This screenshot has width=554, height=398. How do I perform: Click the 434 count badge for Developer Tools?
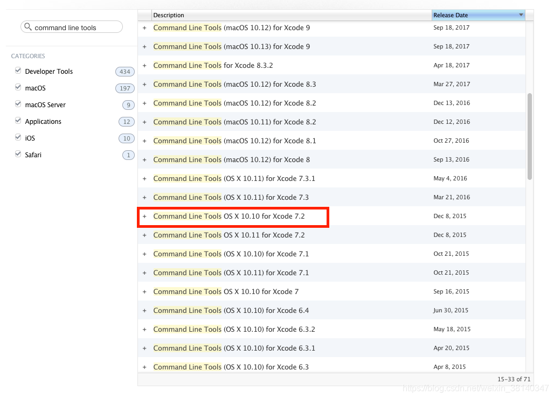coord(124,72)
